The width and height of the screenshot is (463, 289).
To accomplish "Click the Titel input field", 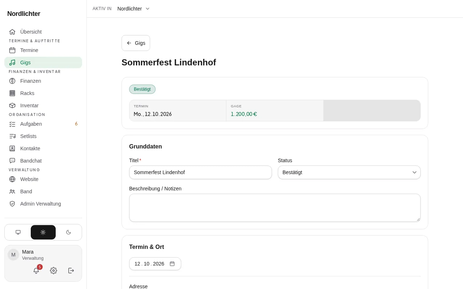I will [x=200, y=172].
